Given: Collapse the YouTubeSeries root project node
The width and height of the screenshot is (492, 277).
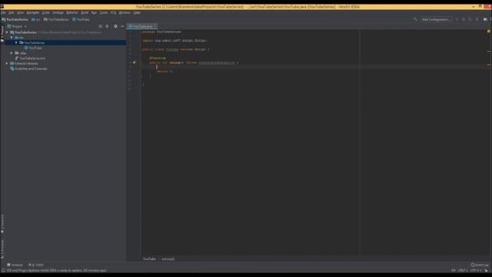Looking at the screenshot, I should (x=7, y=32).
